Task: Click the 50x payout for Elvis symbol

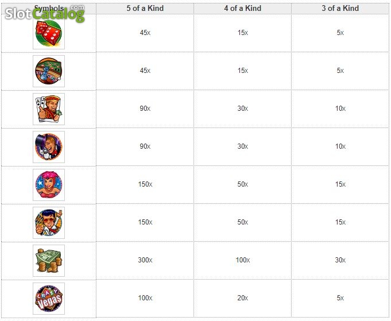Action: tap(243, 222)
